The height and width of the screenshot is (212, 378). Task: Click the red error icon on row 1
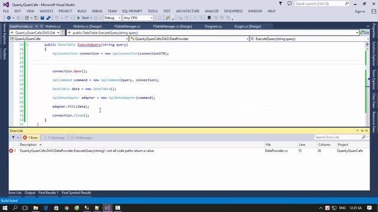tap(11, 151)
